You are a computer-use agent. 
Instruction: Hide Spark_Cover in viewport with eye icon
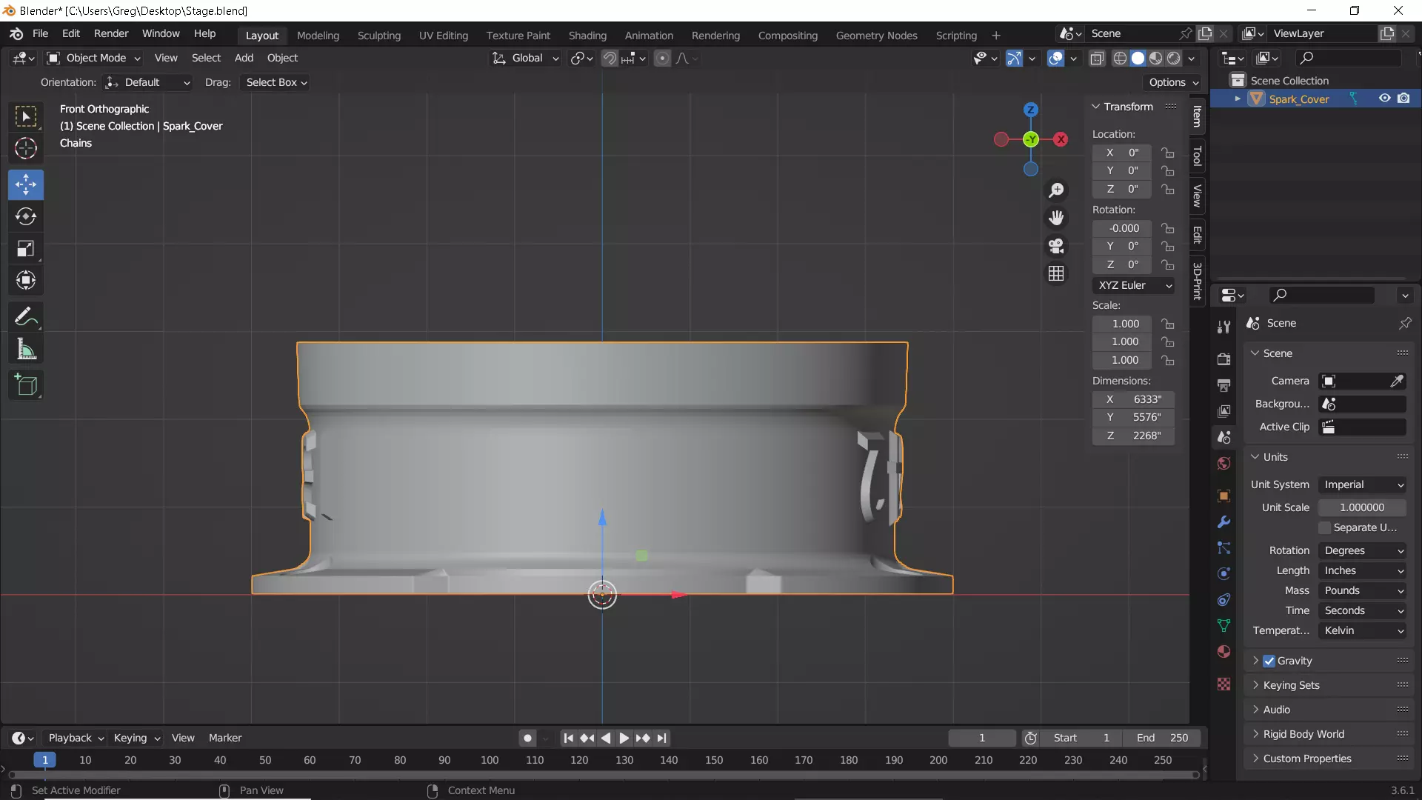pos(1384,99)
